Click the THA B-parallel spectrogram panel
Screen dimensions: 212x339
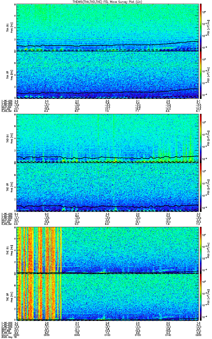point(107,75)
